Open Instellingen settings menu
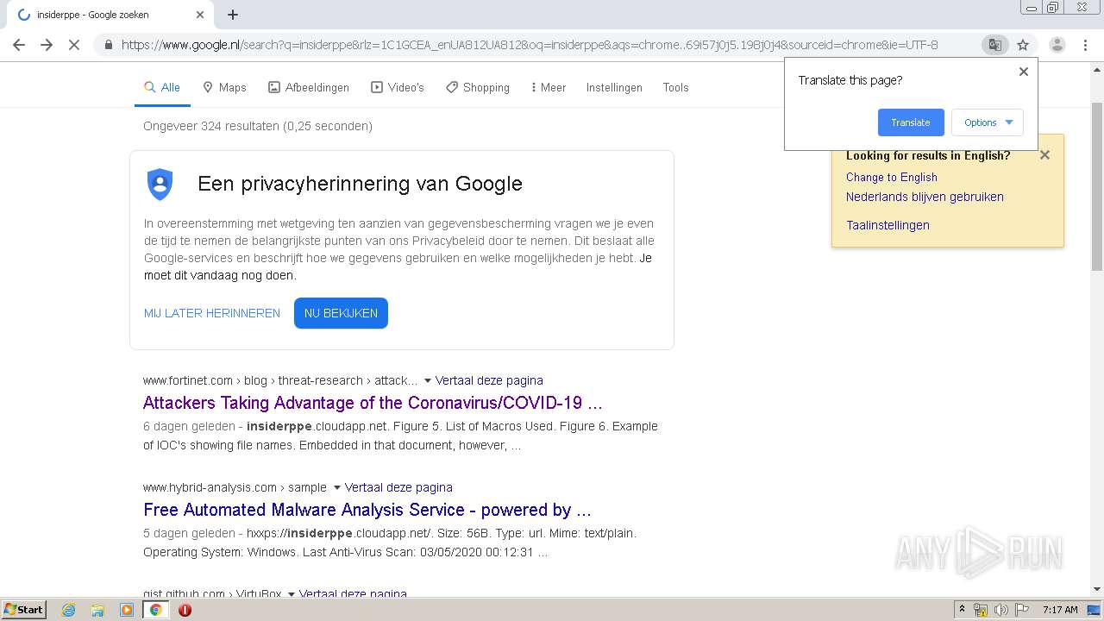 click(x=614, y=87)
